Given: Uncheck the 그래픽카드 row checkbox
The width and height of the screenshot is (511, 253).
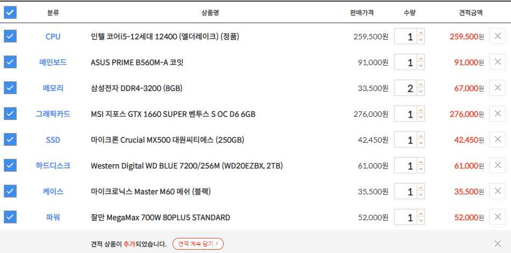Looking at the screenshot, I should [x=10, y=114].
